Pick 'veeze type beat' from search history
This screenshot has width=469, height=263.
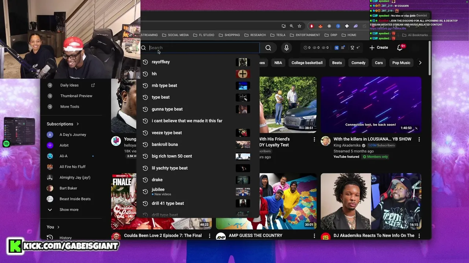pyautogui.click(x=197, y=133)
